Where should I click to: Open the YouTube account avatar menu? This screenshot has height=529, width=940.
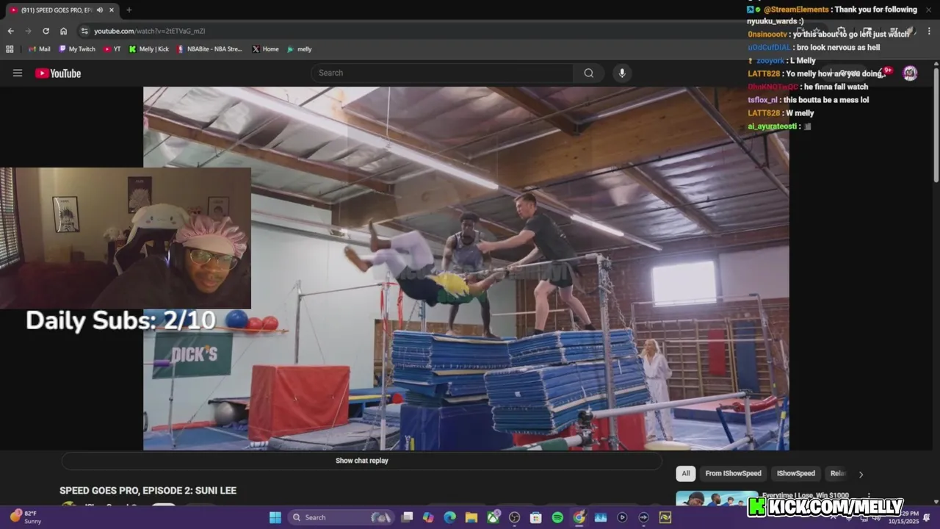[910, 73]
